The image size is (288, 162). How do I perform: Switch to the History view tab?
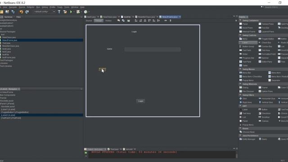click(108, 21)
